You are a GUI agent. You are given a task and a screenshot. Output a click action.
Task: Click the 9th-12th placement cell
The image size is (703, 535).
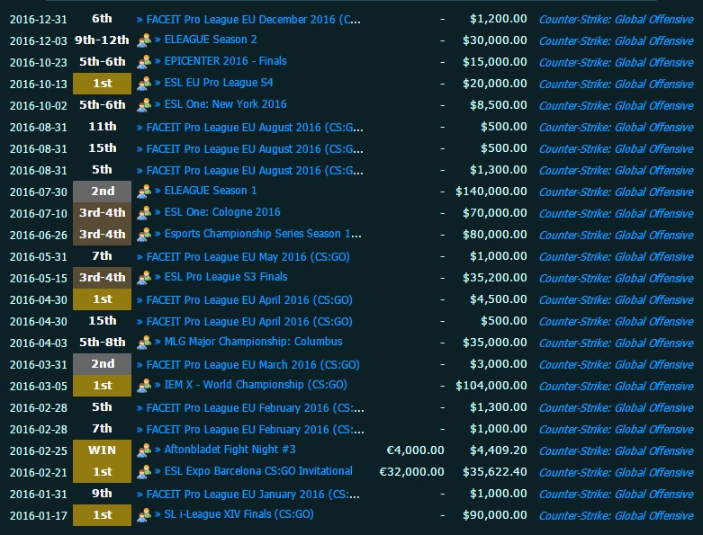103,40
